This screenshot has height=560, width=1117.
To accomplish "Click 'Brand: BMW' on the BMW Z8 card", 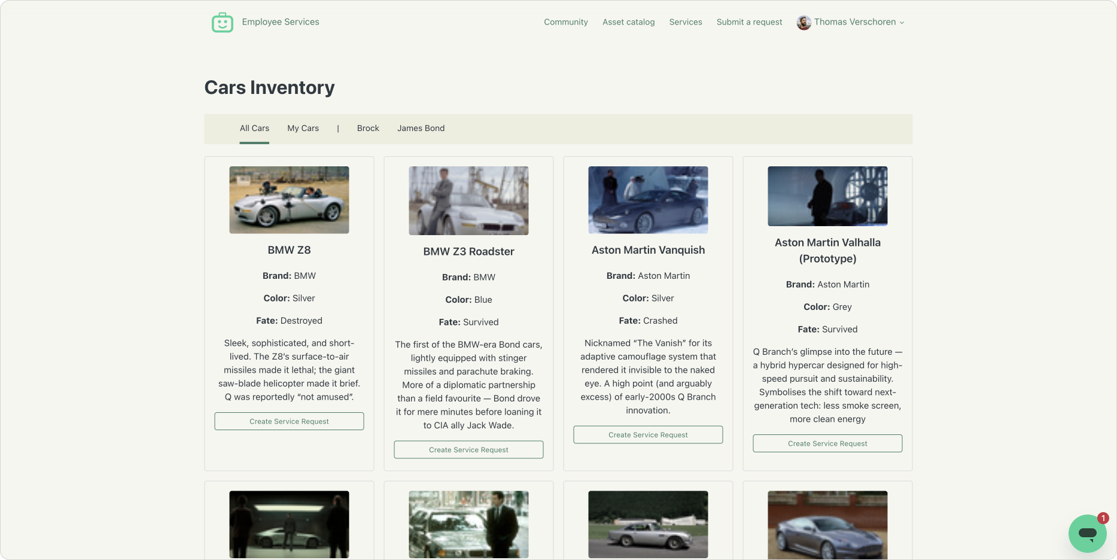I will [x=289, y=276].
